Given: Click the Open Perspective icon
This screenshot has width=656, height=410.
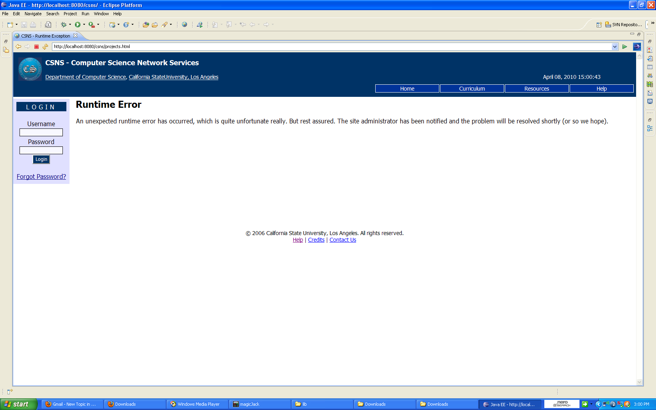Looking at the screenshot, I should [x=599, y=25].
